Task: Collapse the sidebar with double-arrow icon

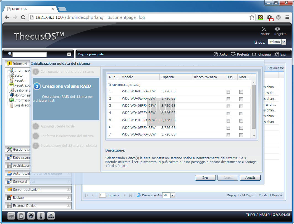Action: (69, 54)
